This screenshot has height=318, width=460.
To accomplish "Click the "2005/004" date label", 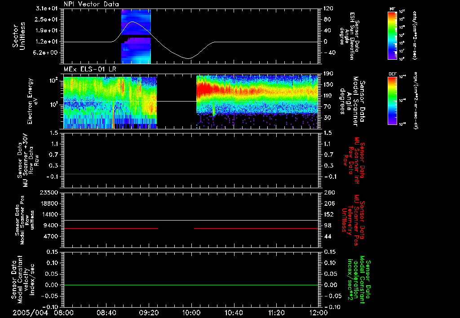I will coord(30,313).
